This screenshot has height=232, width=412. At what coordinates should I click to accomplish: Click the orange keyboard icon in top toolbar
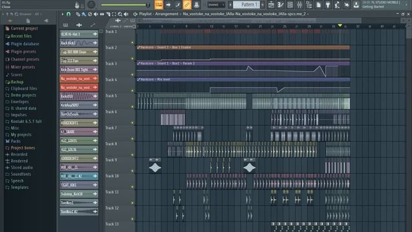click(159, 5)
